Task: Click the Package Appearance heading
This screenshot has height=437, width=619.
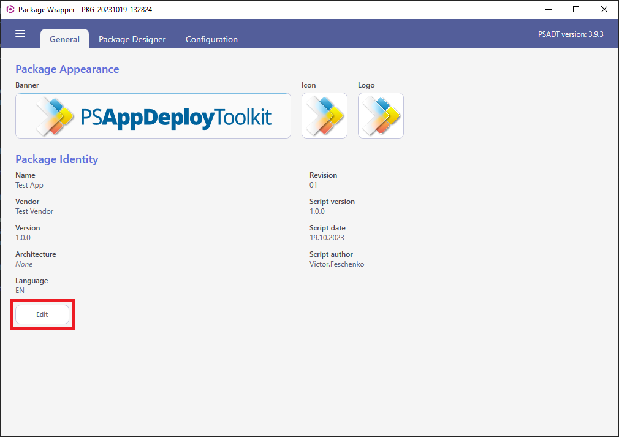Action: (67, 69)
